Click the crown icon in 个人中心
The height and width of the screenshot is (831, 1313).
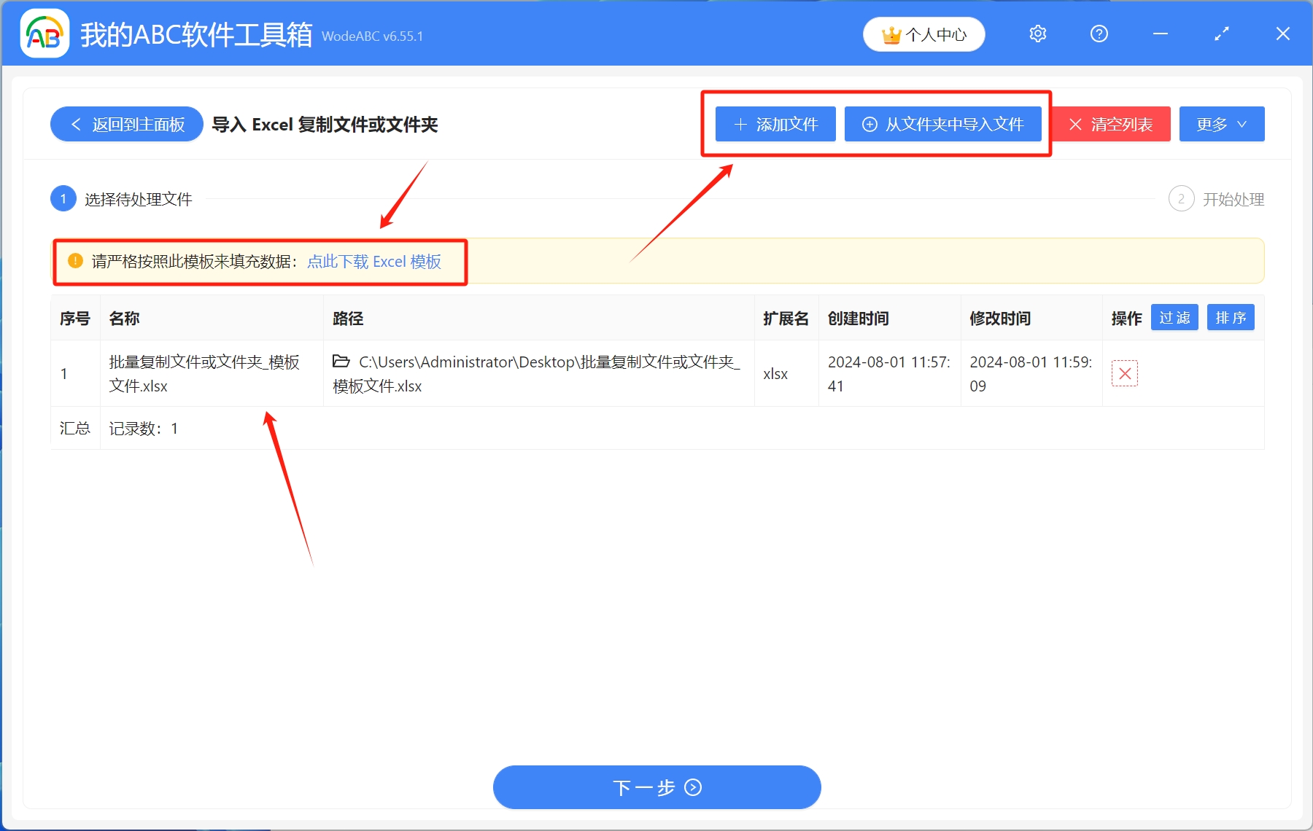(891, 34)
